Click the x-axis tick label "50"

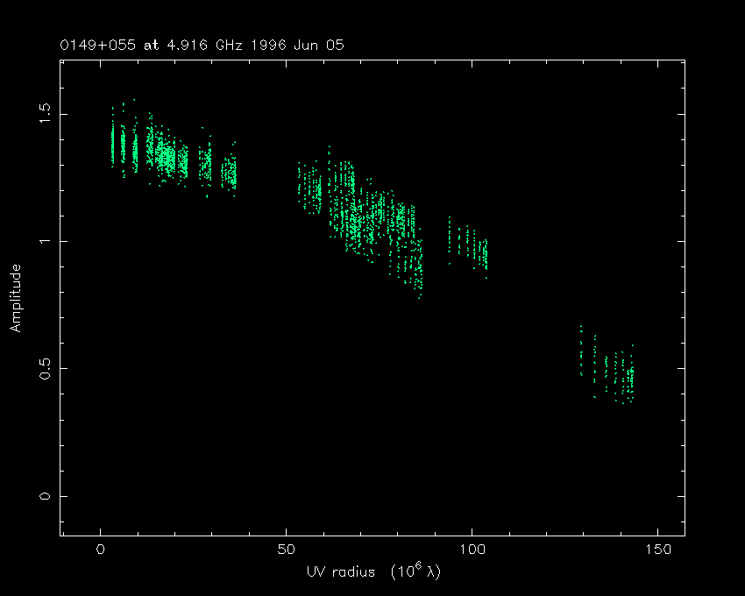[x=286, y=550]
